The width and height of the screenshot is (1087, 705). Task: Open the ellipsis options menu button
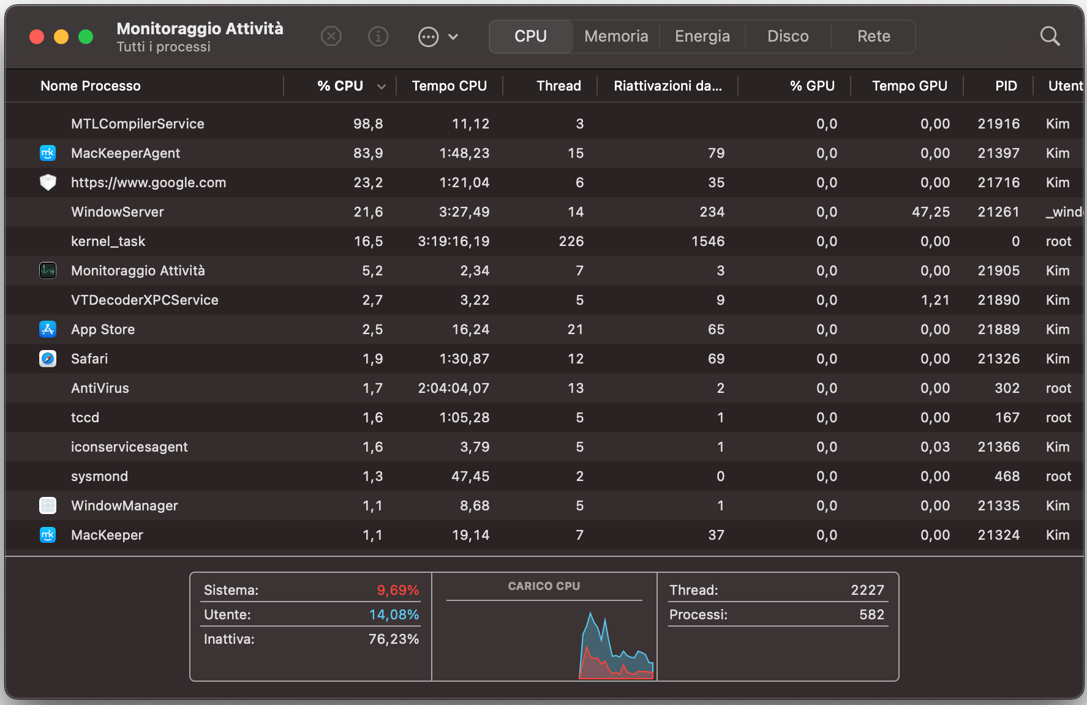428,37
